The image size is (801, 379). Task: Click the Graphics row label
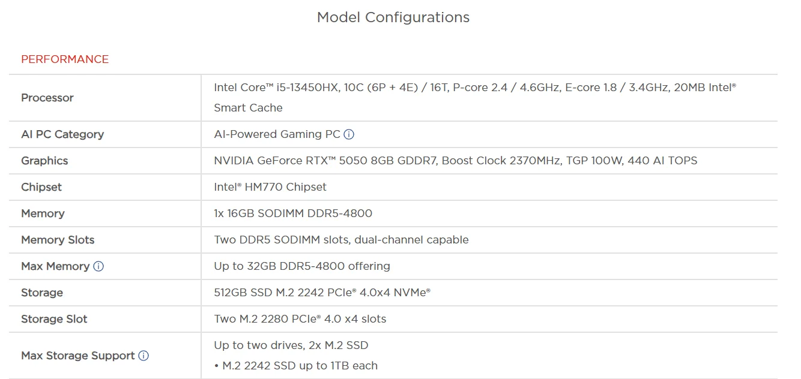pyautogui.click(x=44, y=161)
